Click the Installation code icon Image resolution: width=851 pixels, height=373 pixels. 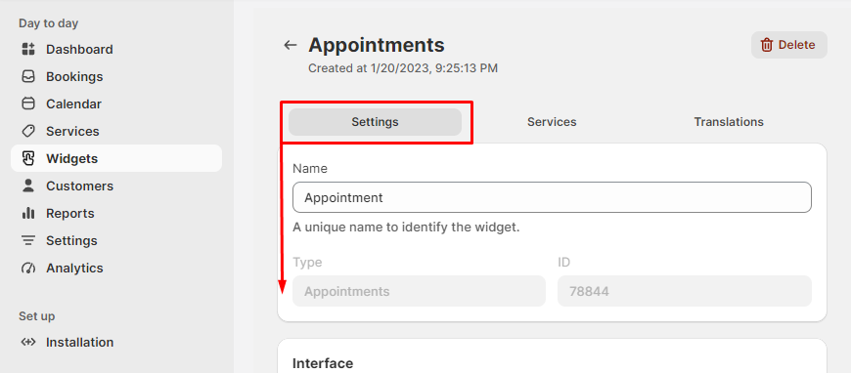click(x=28, y=342)
